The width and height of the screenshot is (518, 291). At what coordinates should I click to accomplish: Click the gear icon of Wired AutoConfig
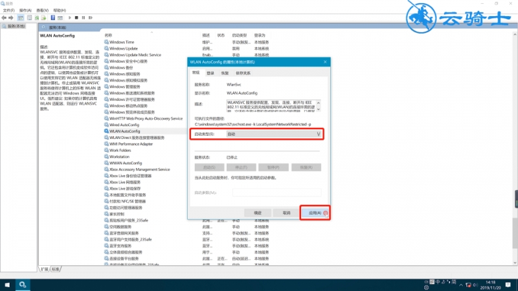click(106, 125)
